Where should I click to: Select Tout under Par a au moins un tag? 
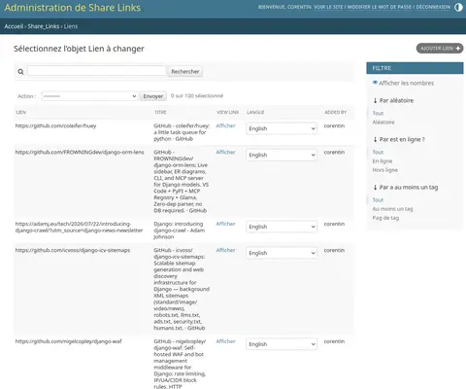(x=378, y=200)
